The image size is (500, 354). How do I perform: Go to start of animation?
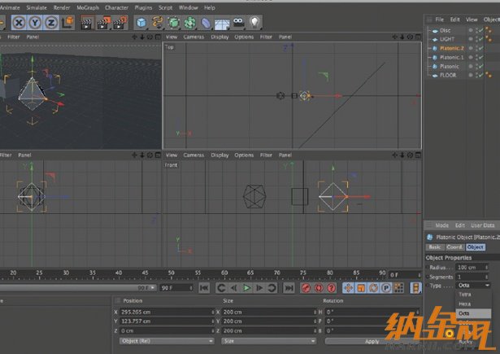coord(204,288)
